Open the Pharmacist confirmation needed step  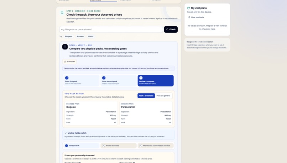point(156,146)
